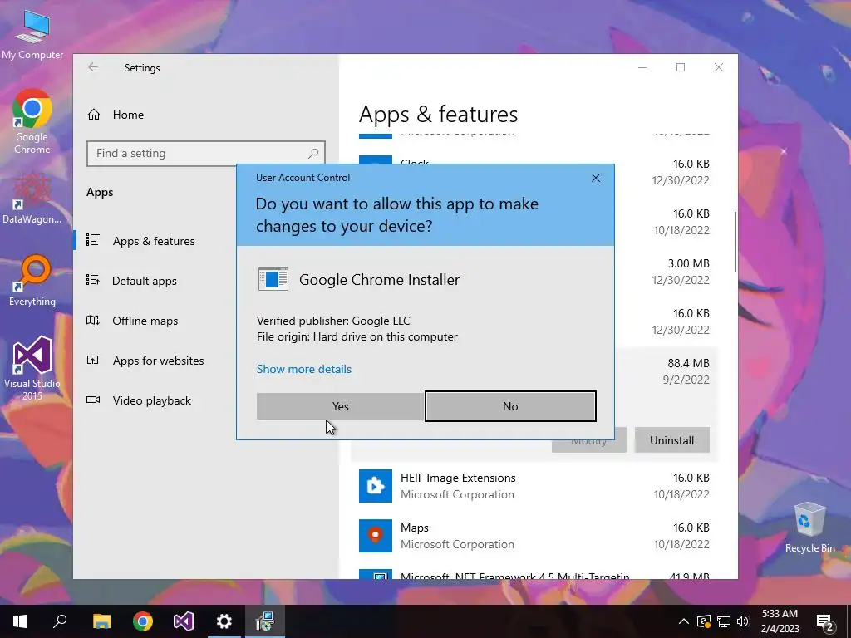Open Visual Studio 2015 desktop shortcut
The height and width of the screenshot is (638, 851).
(32, 368)
